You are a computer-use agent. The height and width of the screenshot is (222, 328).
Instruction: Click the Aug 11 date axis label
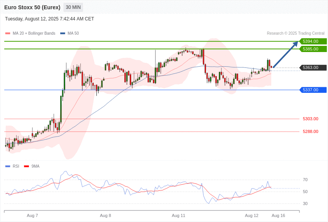pos(178,216)
